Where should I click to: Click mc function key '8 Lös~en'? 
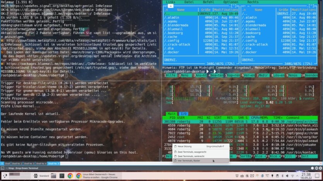278,75
